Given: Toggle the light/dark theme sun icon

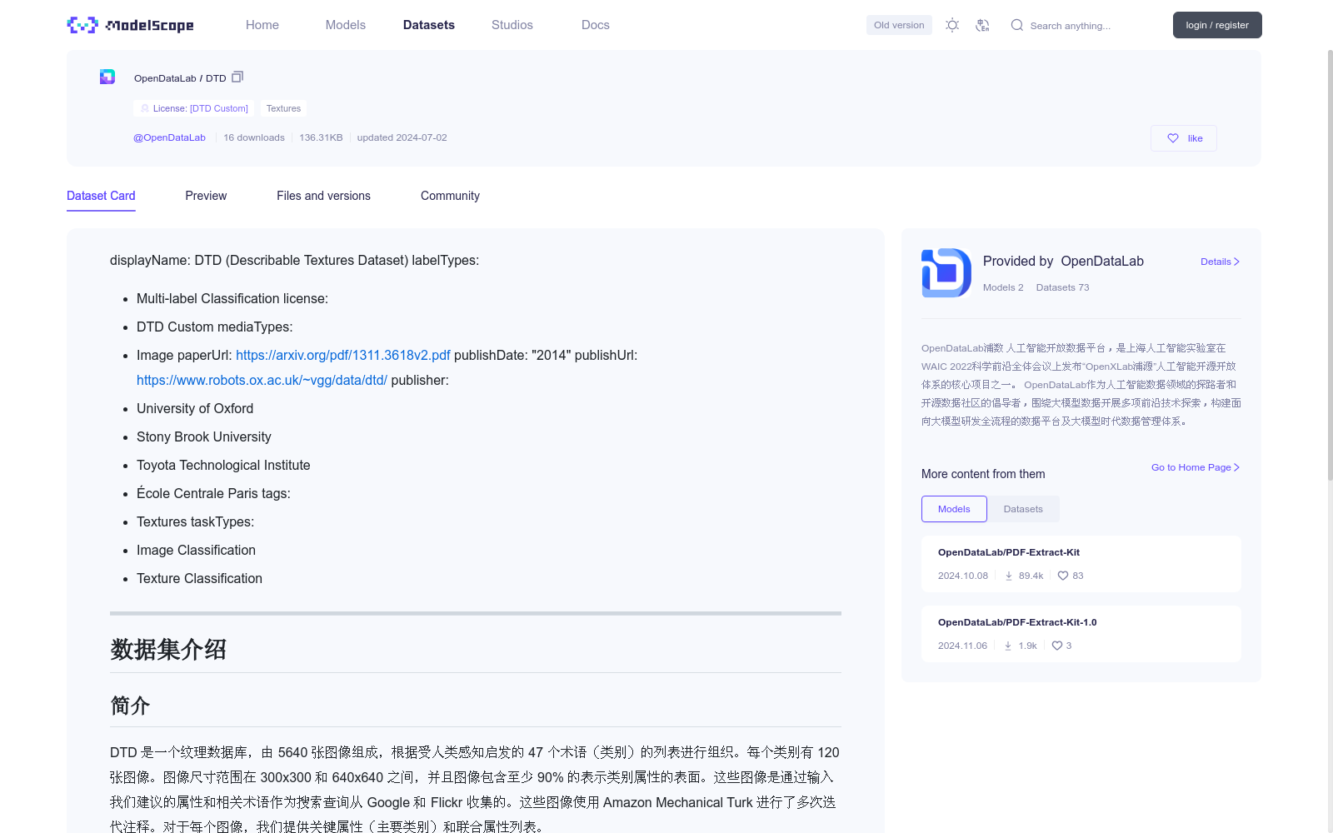Looking at the screenshot, I should point(952,25).
